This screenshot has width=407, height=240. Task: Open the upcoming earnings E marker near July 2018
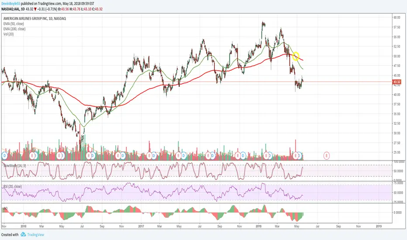tap(327, 156)
